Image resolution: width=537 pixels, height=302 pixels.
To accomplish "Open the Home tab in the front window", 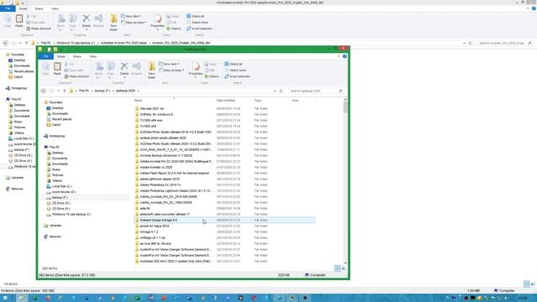I will [x=61, y=56].
